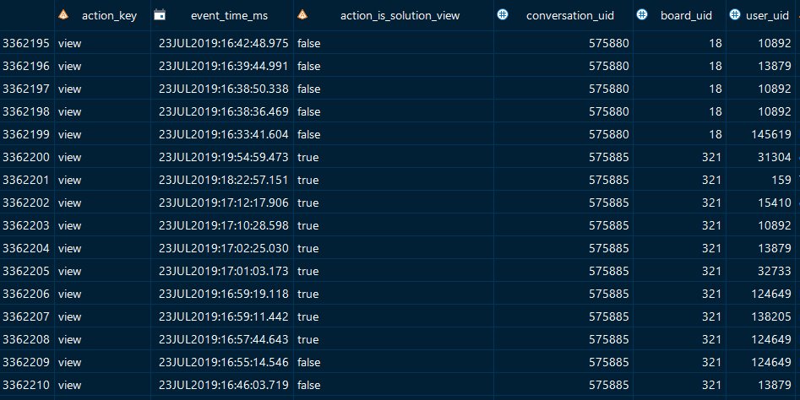Click timestamp 23JUL2019:16:46:03.719 cell
The width and height of the screenshot is (800, 400).
pos(223,385)
